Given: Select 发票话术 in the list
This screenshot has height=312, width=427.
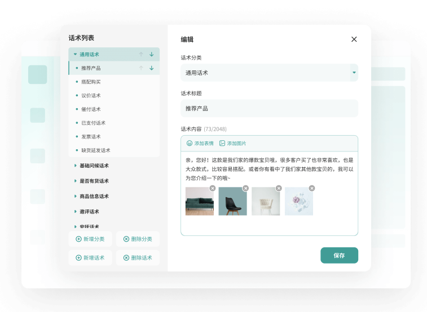Looking at the screenshot, I should pyautogui.click(x=114, y=136).
